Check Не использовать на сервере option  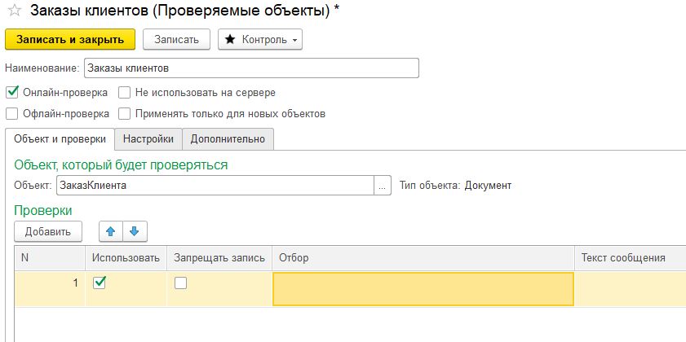pyautogui.click(x=125, y=93)
